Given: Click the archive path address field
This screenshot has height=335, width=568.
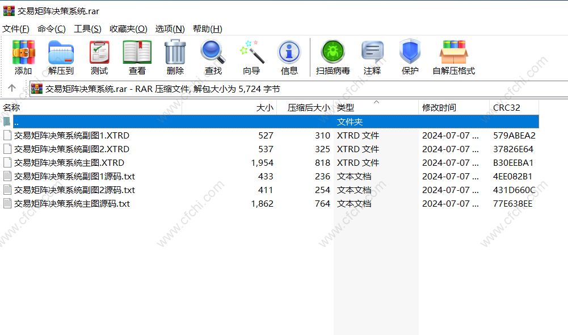Looking at the screenshot, I should (298, 89).
